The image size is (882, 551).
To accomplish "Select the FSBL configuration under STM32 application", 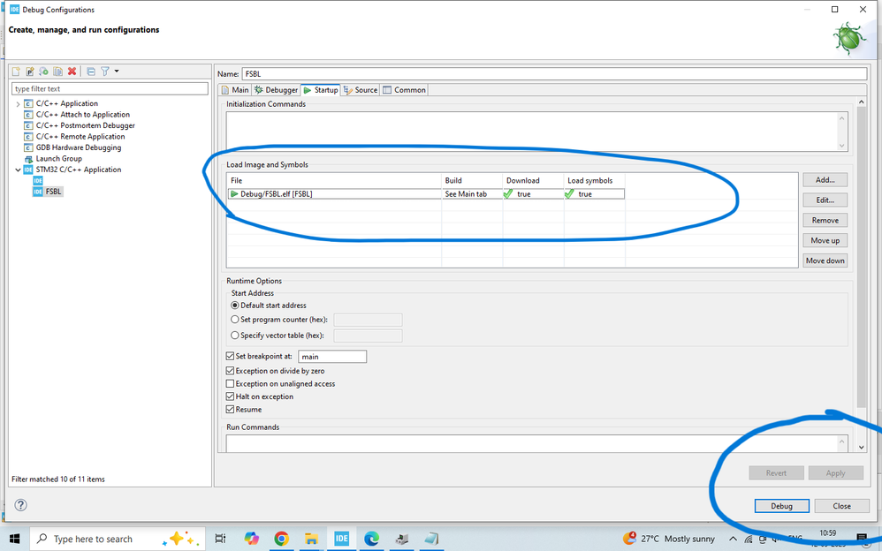I will [51, 191].
